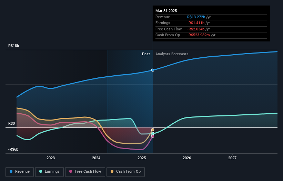The image size is (283, 181).
Task: Click the -R$2.034b free cash flow value
Action: [x=196, y=29]
